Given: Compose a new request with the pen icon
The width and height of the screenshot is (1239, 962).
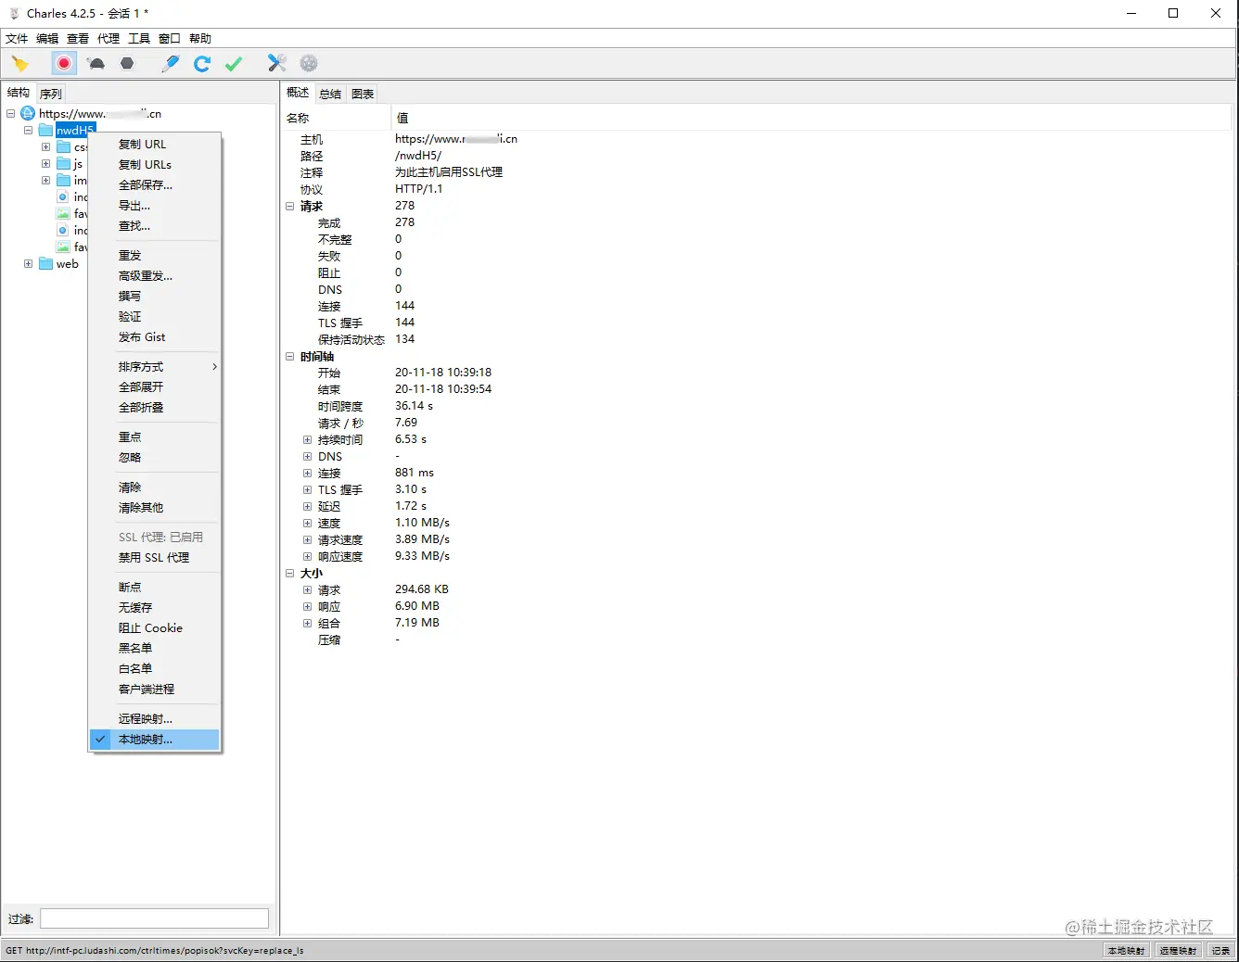Looking at the screenshot, I should pyautogui.click(x=171, y=63).
